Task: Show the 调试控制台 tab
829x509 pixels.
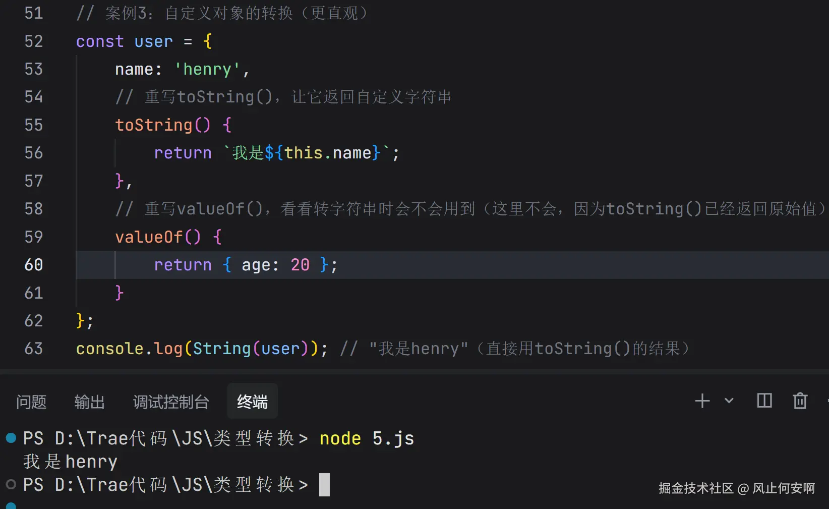Action: (171, 402)
